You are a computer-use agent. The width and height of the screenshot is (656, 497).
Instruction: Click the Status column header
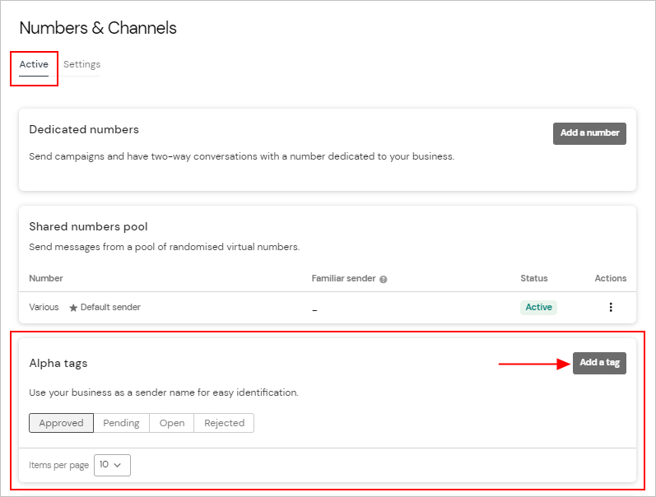tap(533, 278)
